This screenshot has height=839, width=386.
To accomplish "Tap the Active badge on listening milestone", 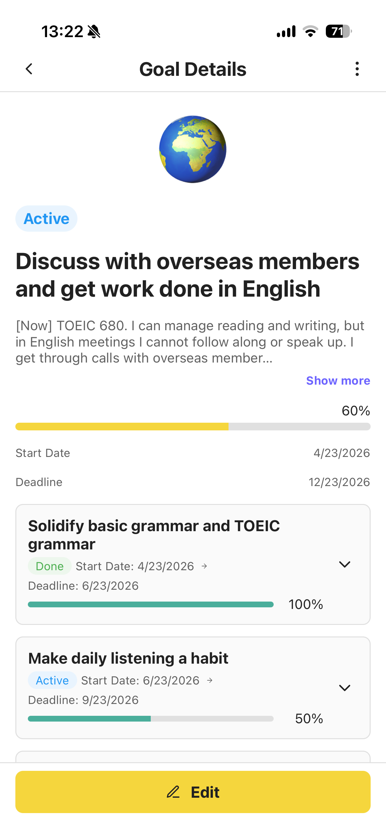I will point(52,680).
